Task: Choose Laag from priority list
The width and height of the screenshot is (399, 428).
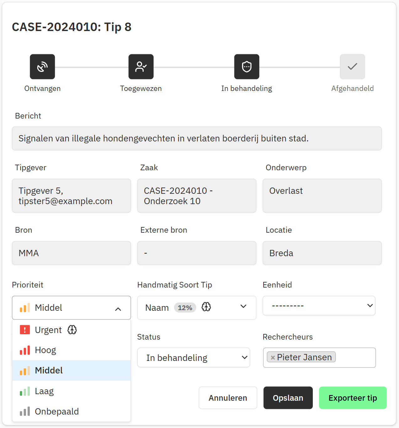Action: pos(44,391)
